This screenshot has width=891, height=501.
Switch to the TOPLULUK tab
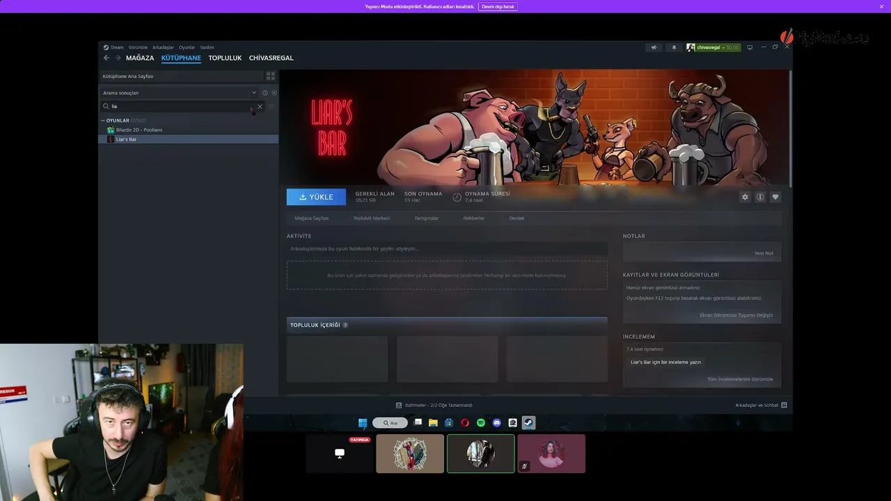[x=225, y=58]
